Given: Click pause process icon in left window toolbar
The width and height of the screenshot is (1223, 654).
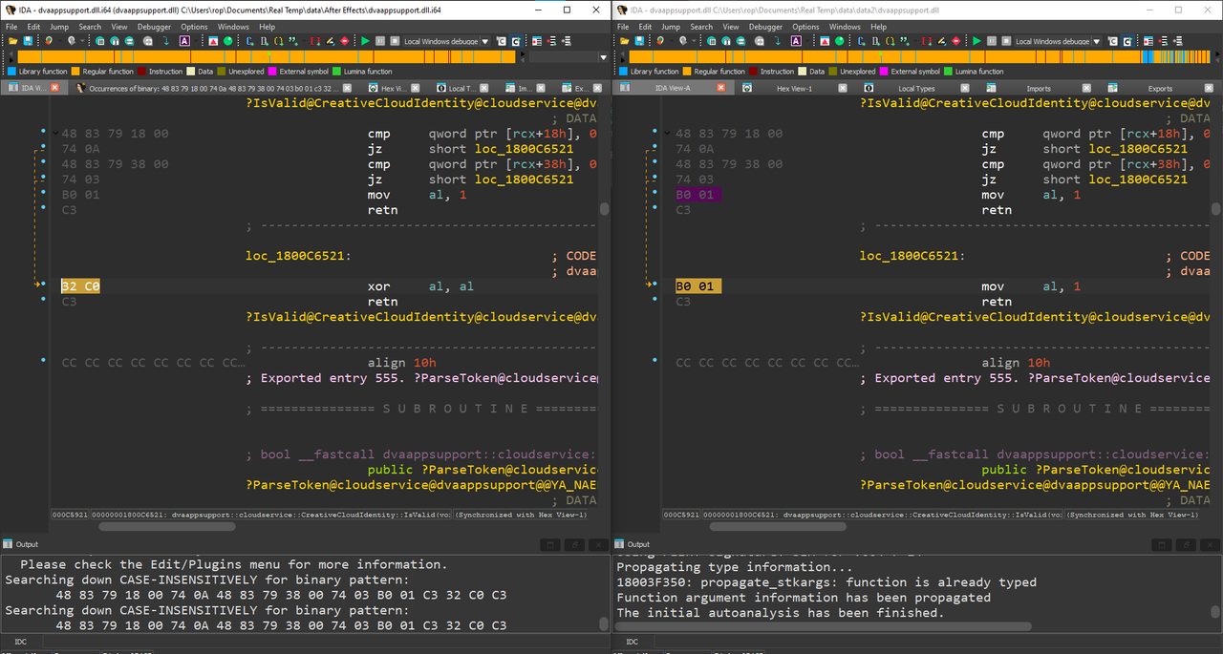Looking at the screenshot, I should point(380,42).
